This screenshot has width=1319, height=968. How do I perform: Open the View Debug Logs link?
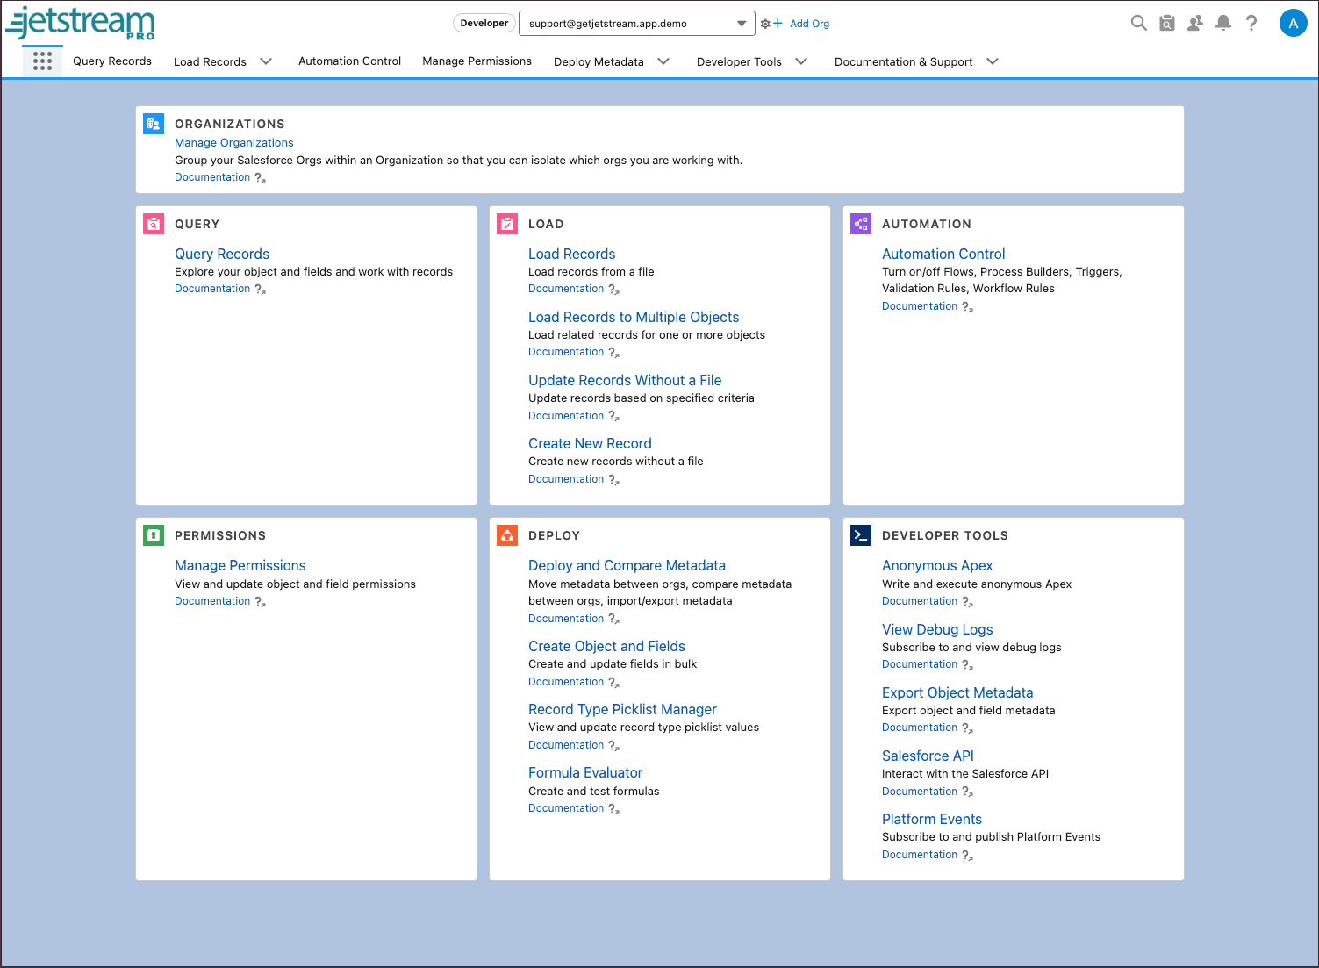coord(937,629)
